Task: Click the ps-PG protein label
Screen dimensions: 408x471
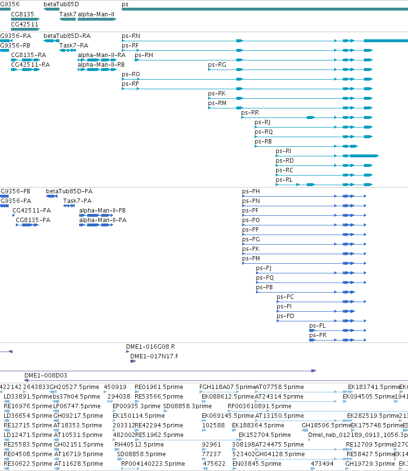Action: (251, 239)
